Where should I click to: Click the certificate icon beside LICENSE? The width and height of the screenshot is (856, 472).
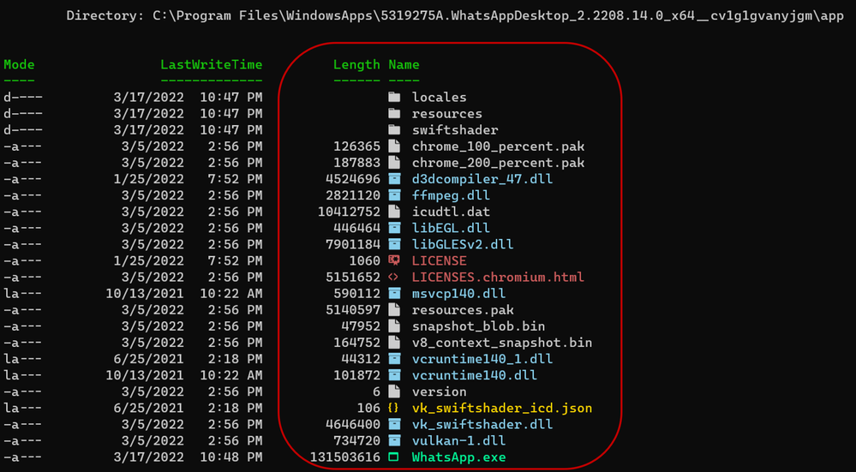coord(394,260)
